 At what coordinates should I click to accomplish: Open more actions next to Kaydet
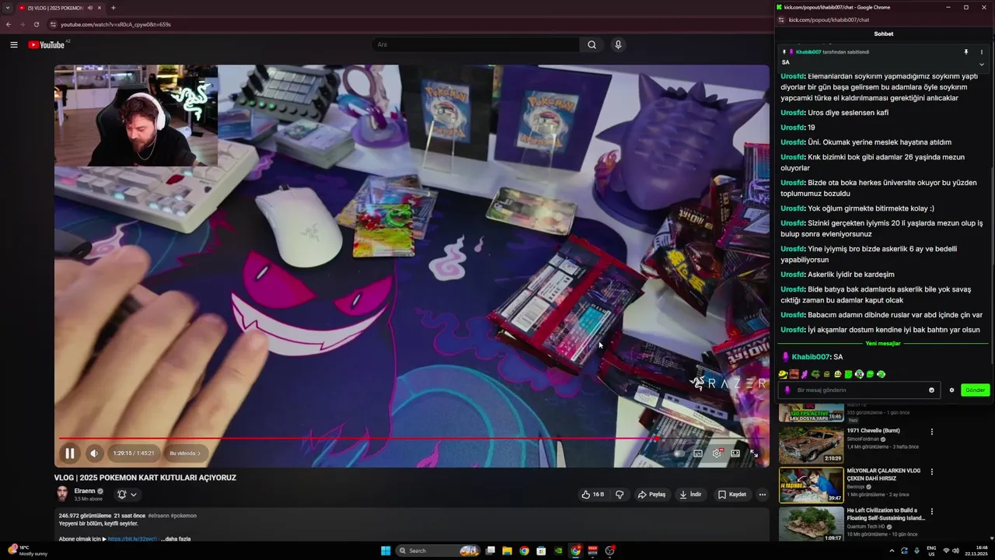pyautogui.click(x=763, y=494)
